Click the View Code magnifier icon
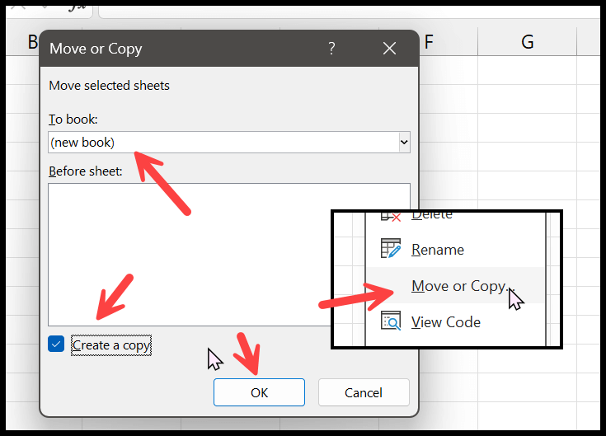The height and width of the screenshot is (436, 606). [x=391, y=321]
